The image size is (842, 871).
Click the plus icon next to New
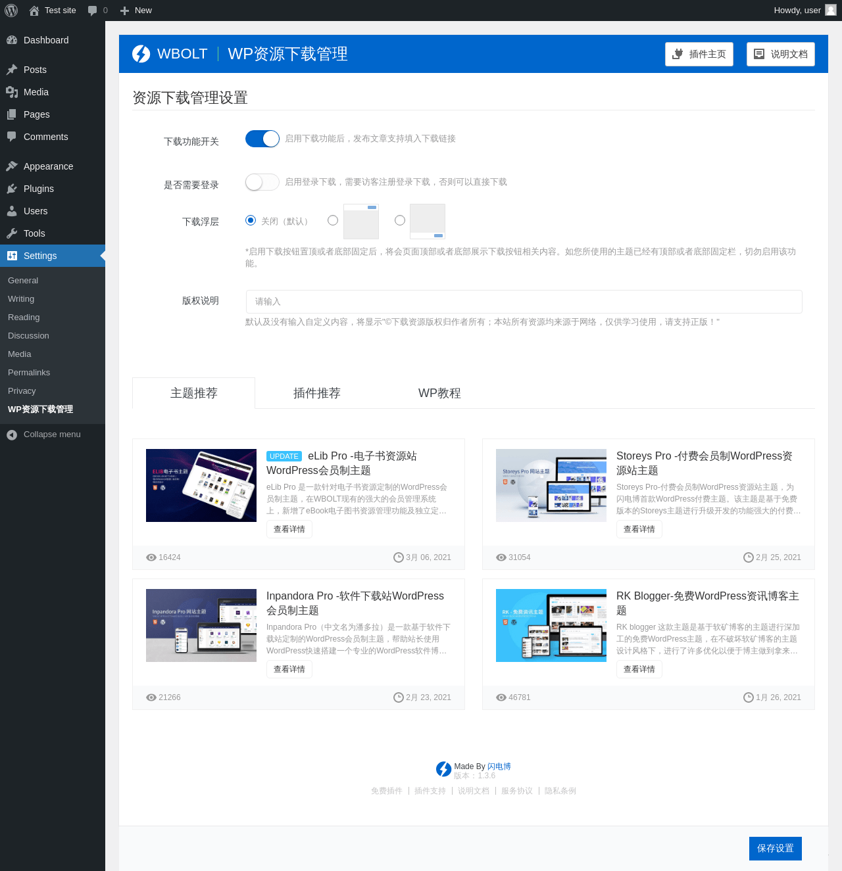point(124,11)
